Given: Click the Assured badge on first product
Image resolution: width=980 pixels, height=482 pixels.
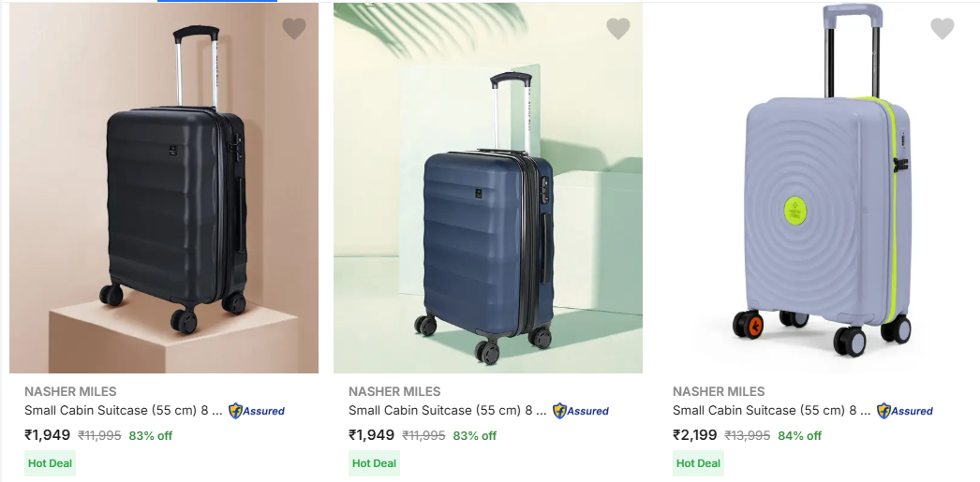Looking at the screenshot, I should [257, 411].
